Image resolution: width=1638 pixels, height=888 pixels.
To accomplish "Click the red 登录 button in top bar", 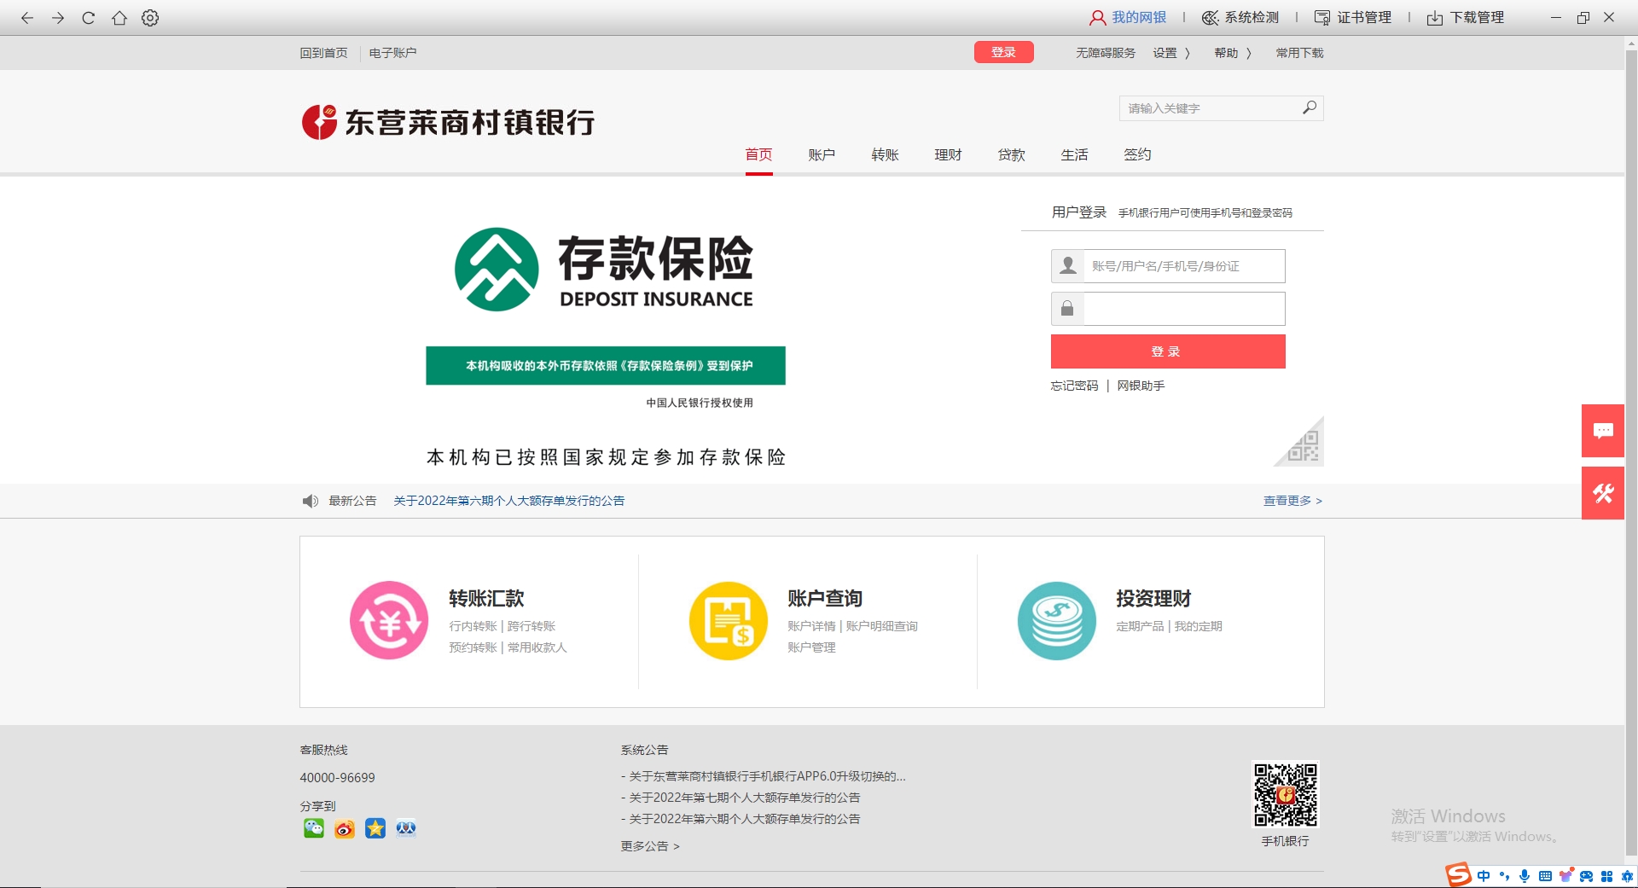I will pyautogui.click(x=1004, y=52).
